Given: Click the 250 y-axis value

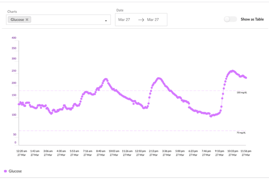Looking at the screenshot, I should pyautogui.click(x=14, y=71).
